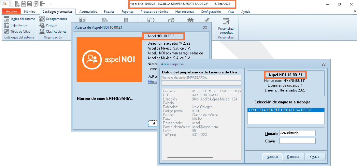Click the Blvd. Adolfo López Mateos address value

click(214, 99)
